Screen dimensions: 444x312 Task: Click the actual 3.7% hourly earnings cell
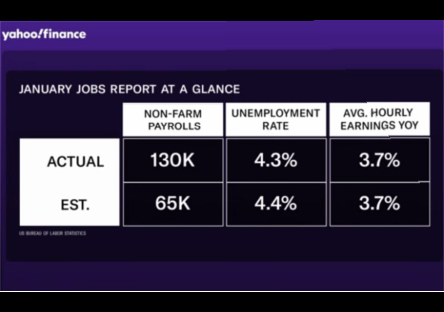pyautogui.click(x=379, y=160)
